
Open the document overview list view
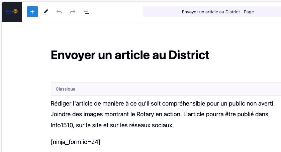click(86, 12)
